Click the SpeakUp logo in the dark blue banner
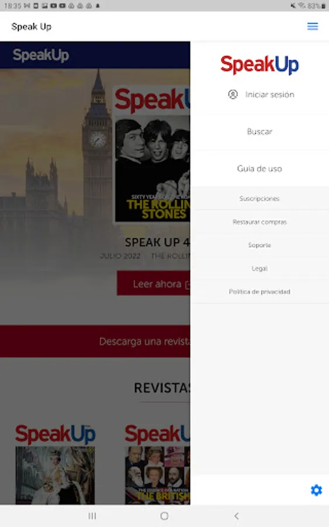This screenshot has height=527, width=329. pyautogui.click(x=41, y=55)
